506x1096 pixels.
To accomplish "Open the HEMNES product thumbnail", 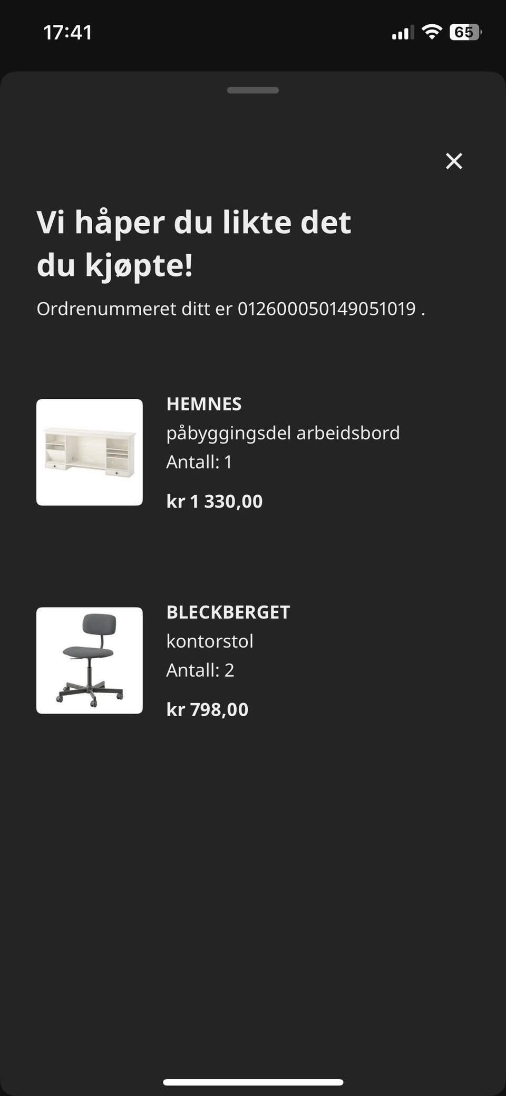I will (x=90, y=452).
